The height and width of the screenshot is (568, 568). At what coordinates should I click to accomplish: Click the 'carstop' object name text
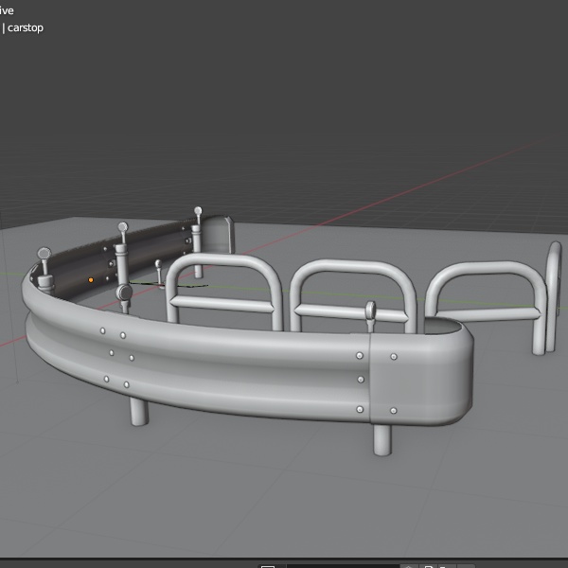[x=26, y=27]
